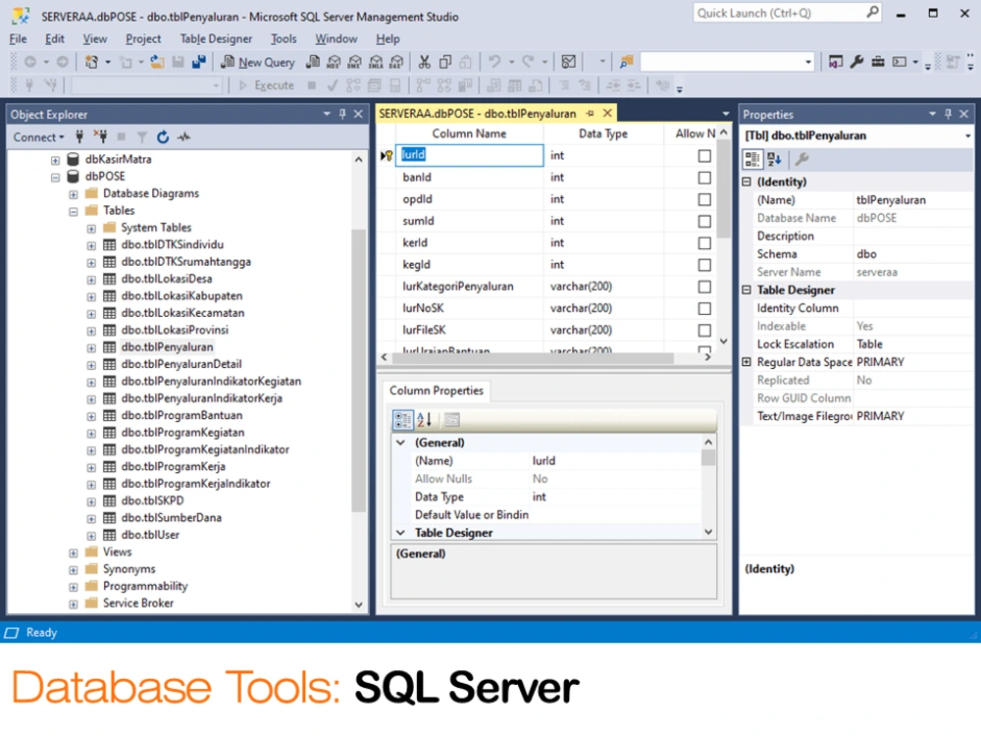Close the tblPenyaluran designer tab
Screen dimensions: 981x736
point(607,113)
